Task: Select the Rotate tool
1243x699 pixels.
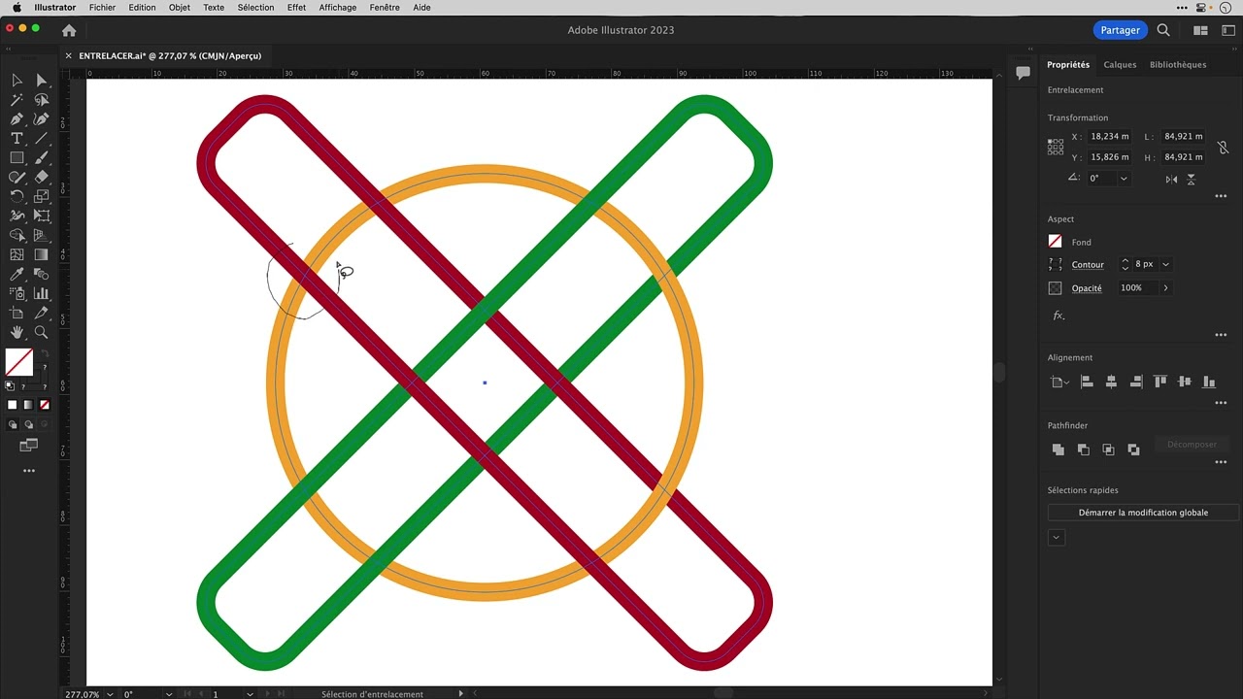Action: (17, 197)
